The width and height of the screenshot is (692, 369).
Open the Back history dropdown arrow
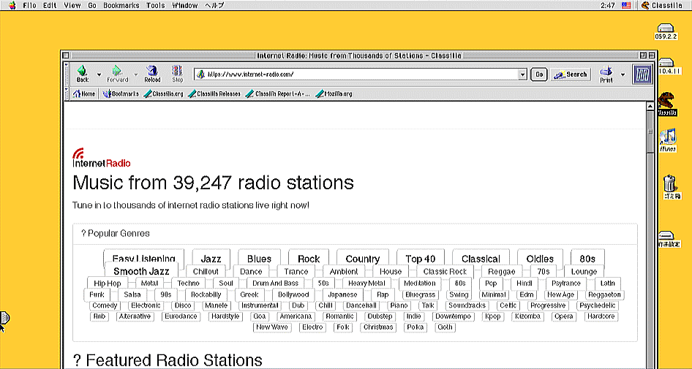point(99,75)
